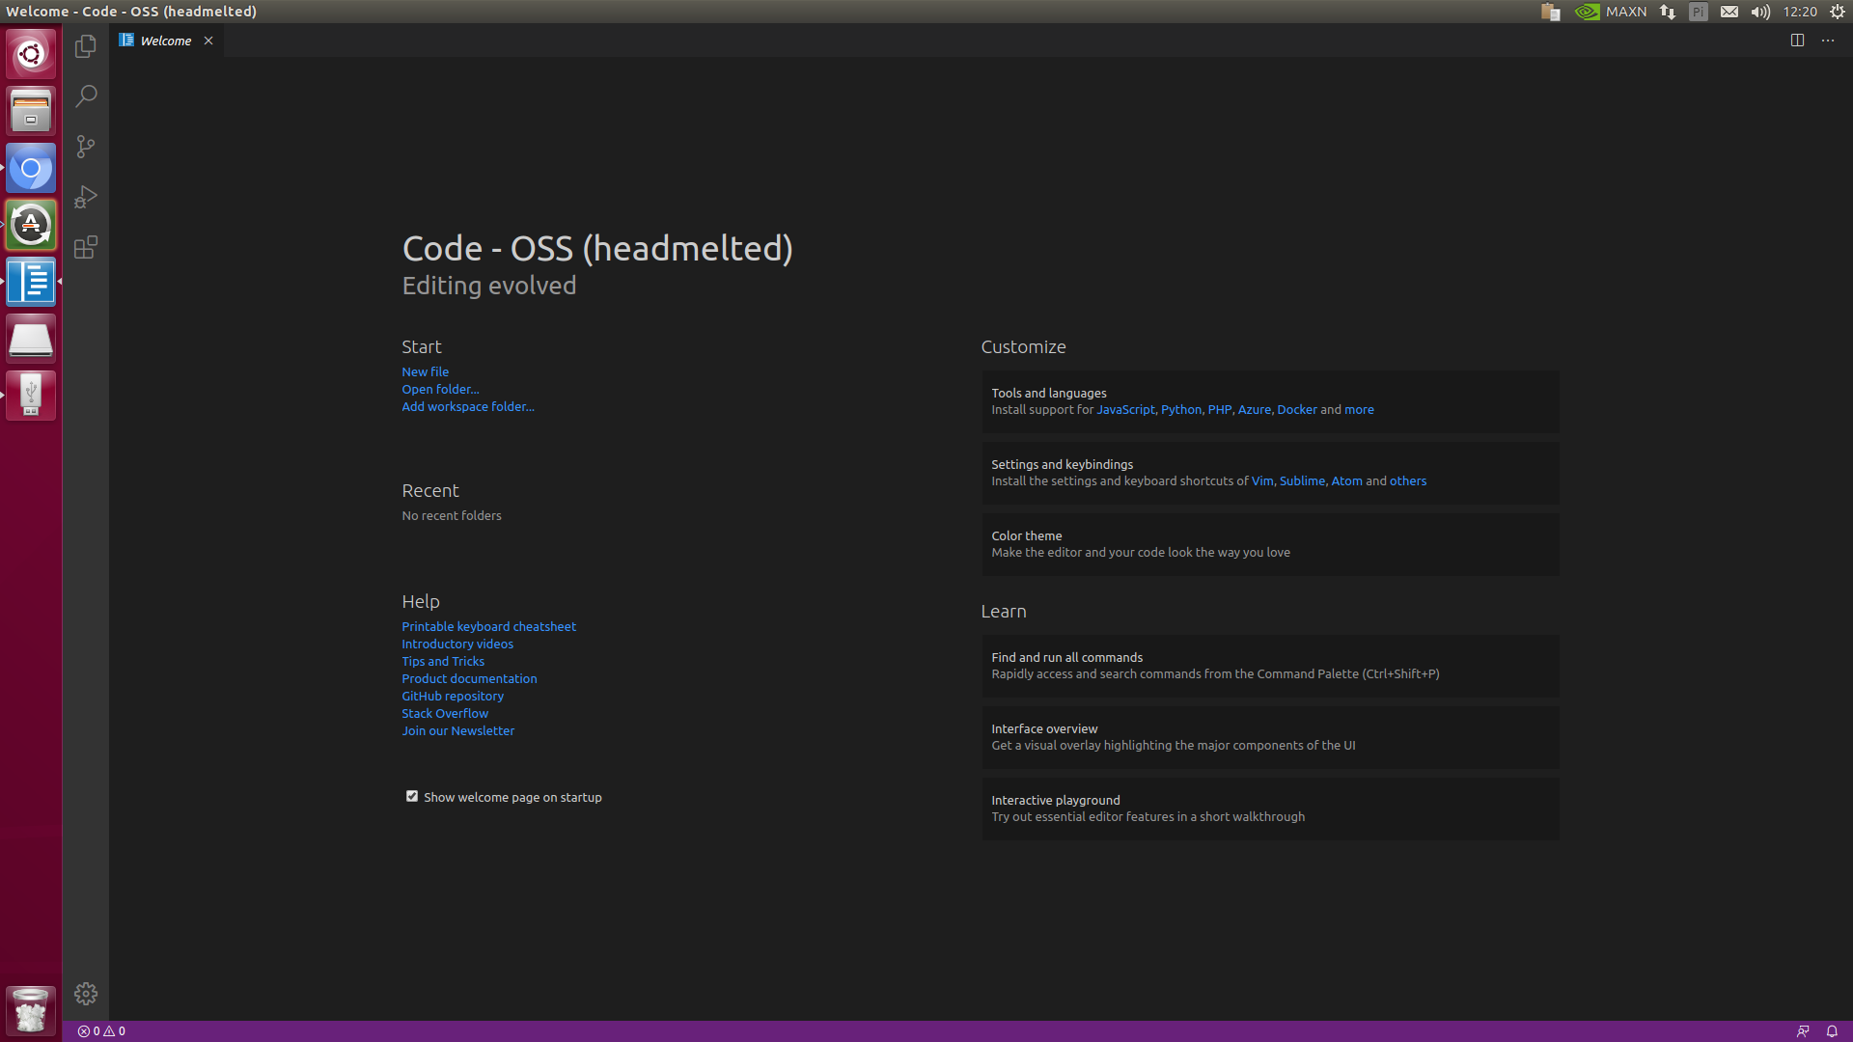Expand the more actions ellipsis menu

[1828, 40]
